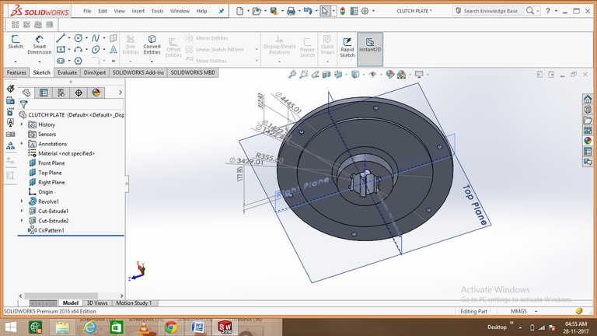Click the Search Knowledge Base field
This screenshot has height=336, width=597.
[x=493, y=12]
